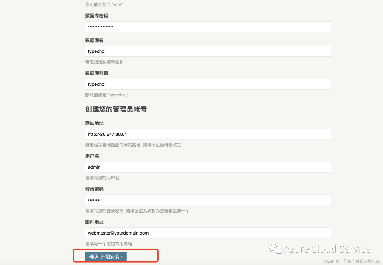383x265 pixels.
Task: Edit the 用户名 field containing admin
Action: (209, 167)
